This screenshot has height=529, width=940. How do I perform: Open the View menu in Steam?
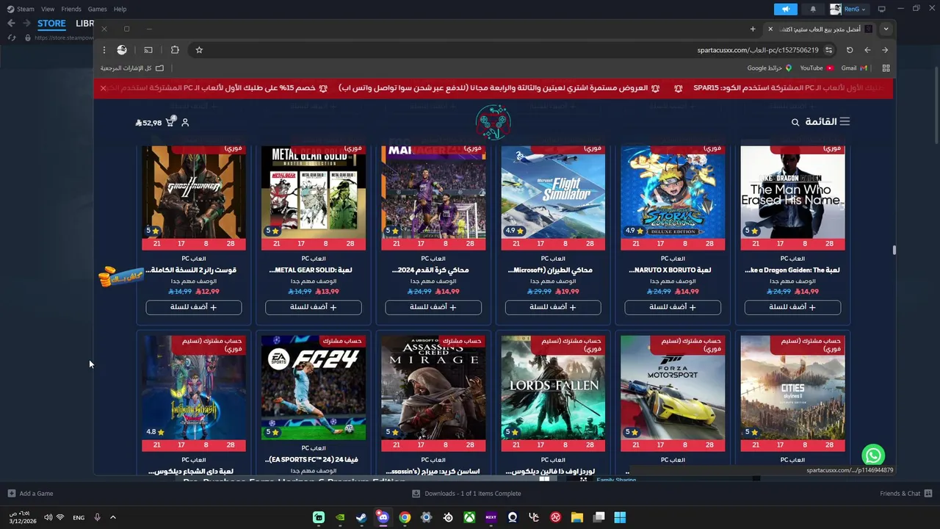48,9
